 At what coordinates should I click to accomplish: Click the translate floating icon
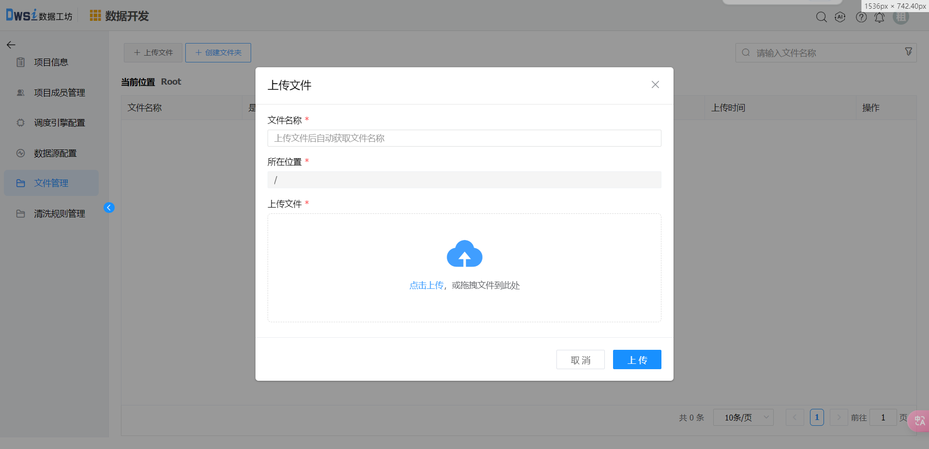pyautogui.click(x=919, y=420)
